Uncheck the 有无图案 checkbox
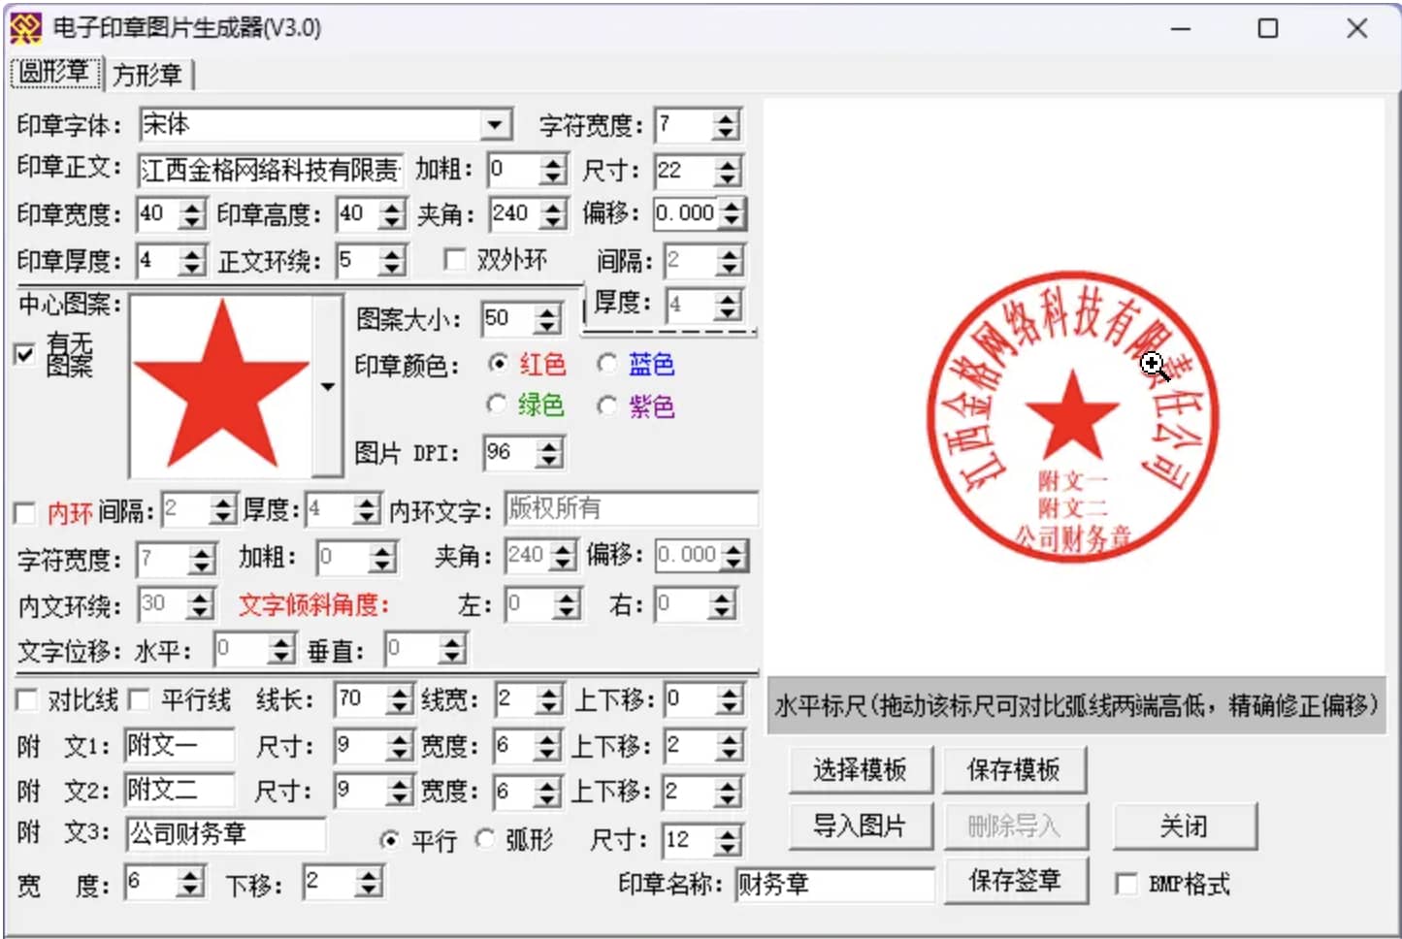 tap(23, 355)
